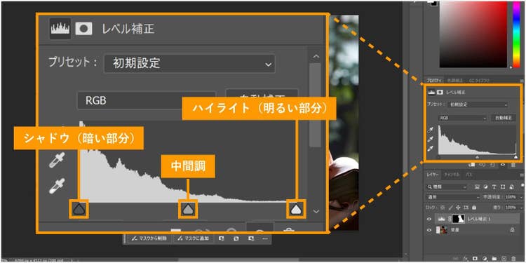This screenshot has width=526, height=263.
Task: Filter layers by pixel layers icon
Action: click(477, 187)
